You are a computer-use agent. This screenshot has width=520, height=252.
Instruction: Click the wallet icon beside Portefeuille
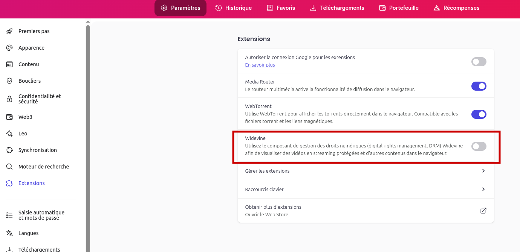tap(382, 8)
